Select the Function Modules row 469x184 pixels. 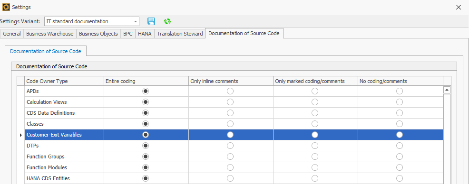click(234, 167)
